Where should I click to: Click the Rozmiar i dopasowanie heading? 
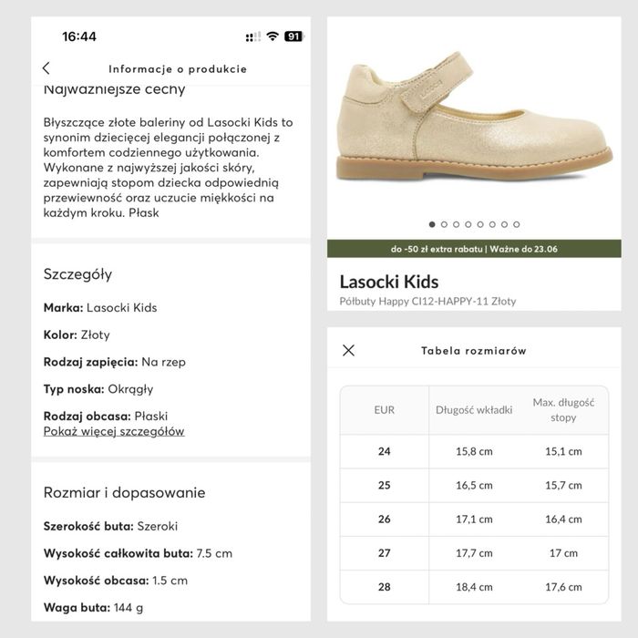tap(125, 493)
